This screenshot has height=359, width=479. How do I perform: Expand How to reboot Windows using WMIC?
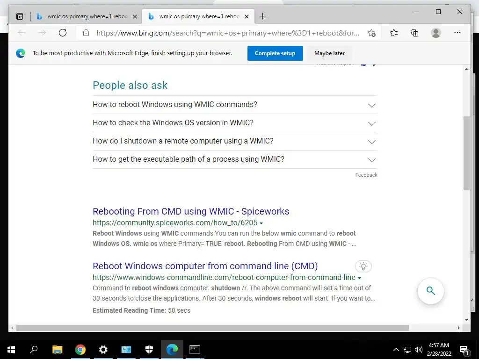(235, 105)
